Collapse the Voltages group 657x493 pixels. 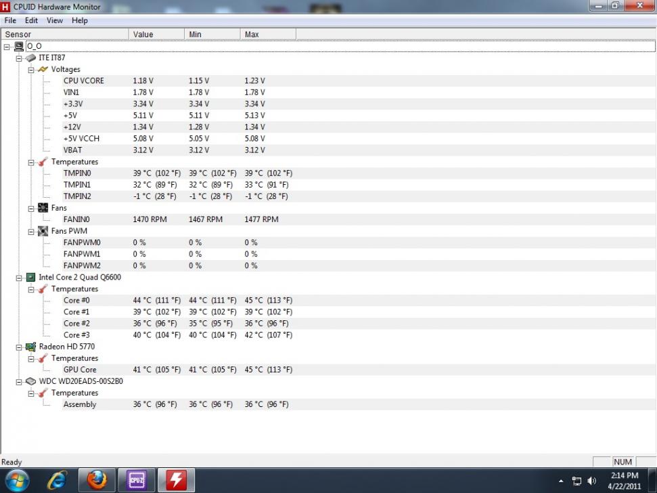click(31, 70)
